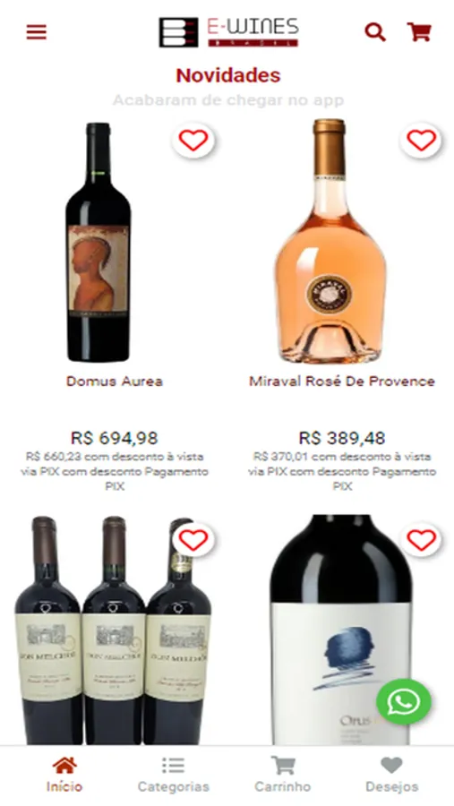Open Domus Aurea product name link
This screenshot has height=806, width=454.
(x=114, y=382)
